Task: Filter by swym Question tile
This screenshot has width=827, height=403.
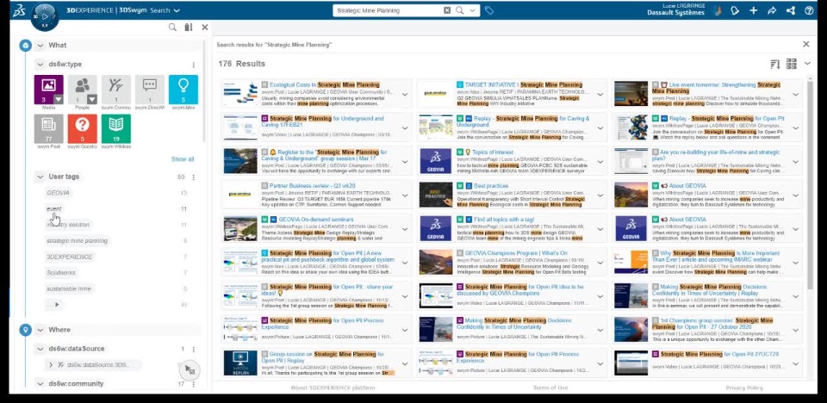Action: click(83, 128)
